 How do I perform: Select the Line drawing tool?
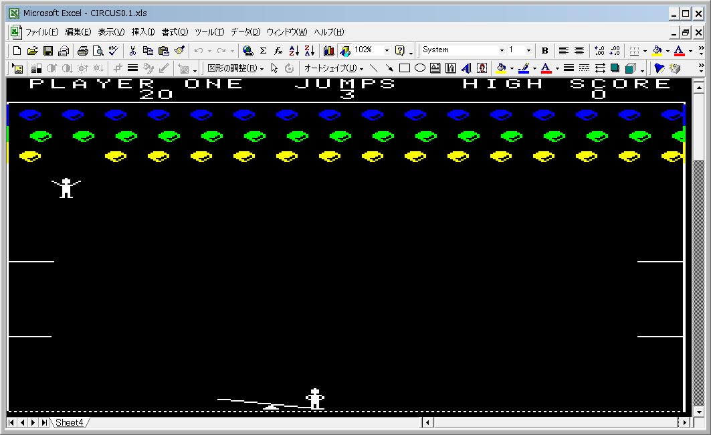point(374,68)
